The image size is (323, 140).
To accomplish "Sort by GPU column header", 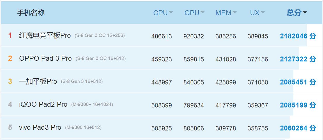I will [x=194, y=13].
